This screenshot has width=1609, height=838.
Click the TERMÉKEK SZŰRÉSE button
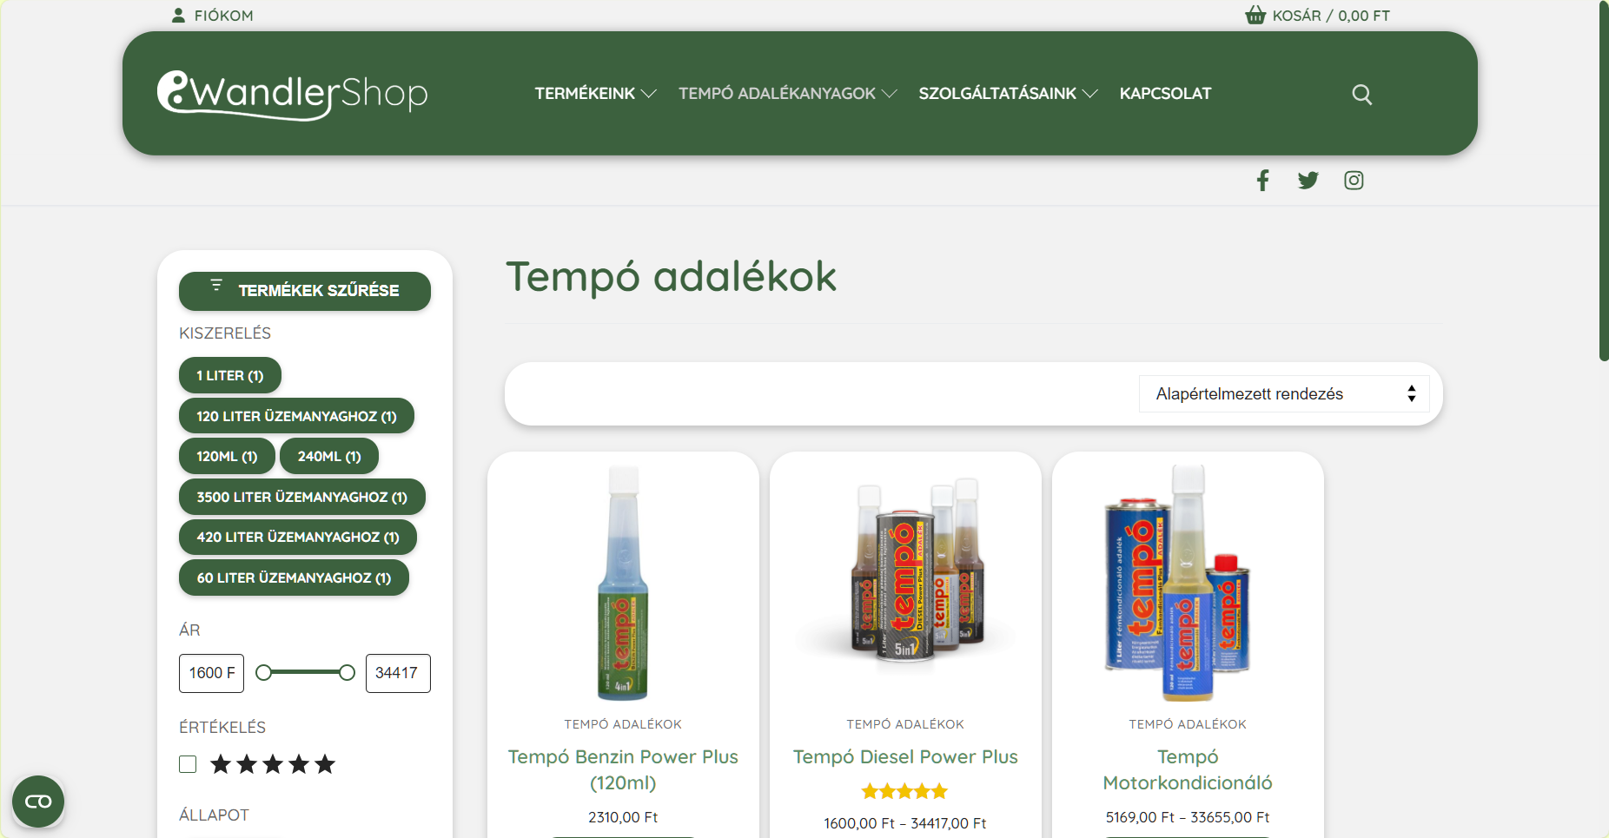coord(305,291)
